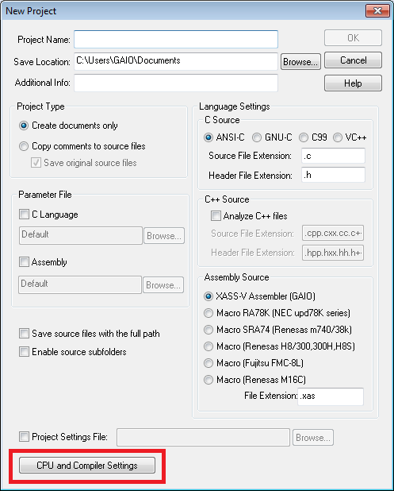Click Browse next to Save Location

pyautogui.click(x=300, y=61)
